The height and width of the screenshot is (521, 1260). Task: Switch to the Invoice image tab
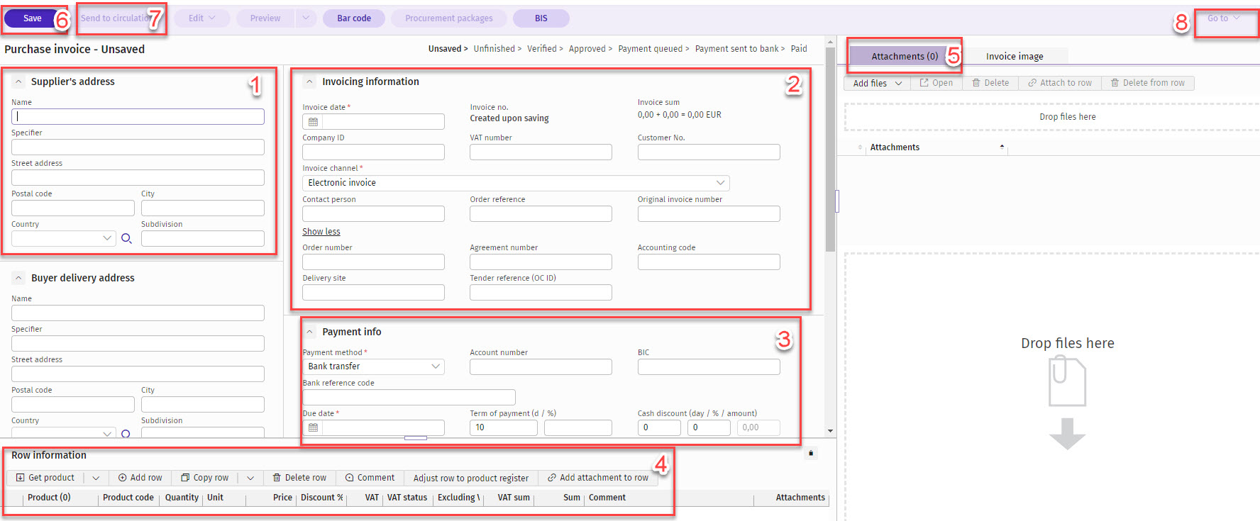[1014, 56]
